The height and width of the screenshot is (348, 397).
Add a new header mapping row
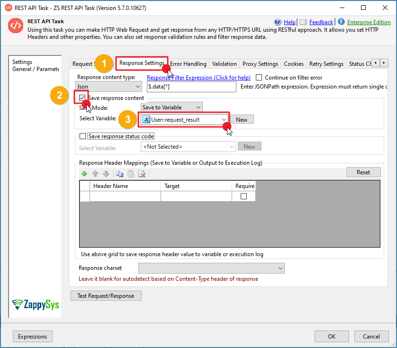(x=84, y=174)
